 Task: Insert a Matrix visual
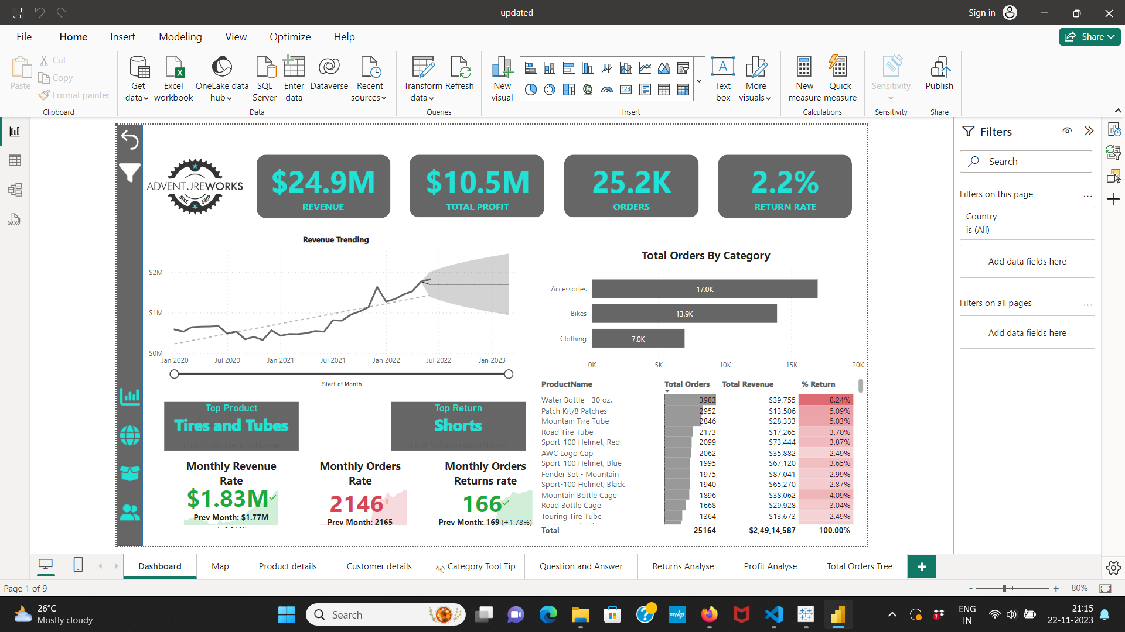[x=683, y=90]
